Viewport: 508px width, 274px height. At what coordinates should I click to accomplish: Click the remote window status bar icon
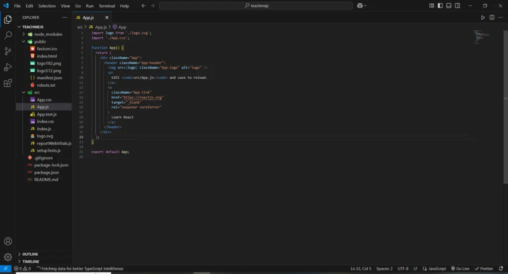(5, 269)
